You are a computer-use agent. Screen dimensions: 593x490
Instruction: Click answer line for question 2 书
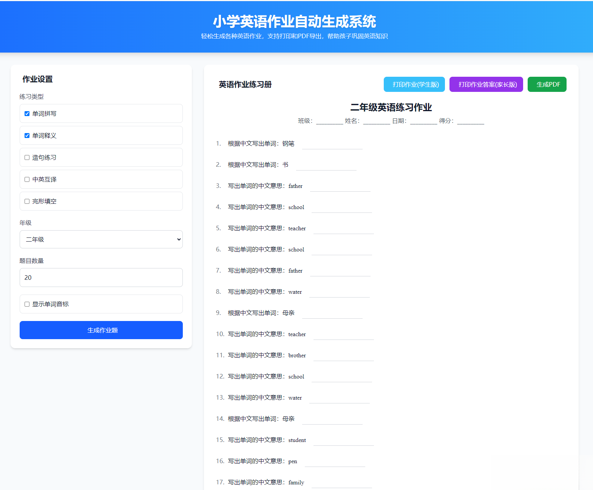(x=326, y=166)
